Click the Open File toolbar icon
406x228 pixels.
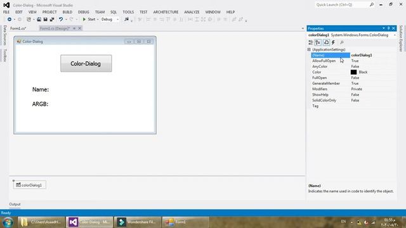click(39, 20)
